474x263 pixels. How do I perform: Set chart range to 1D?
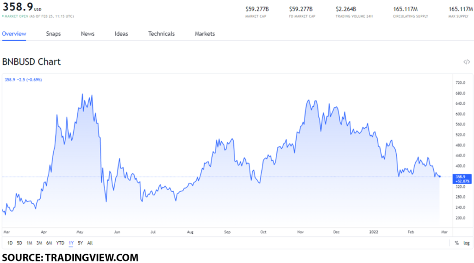click(10, 243)
